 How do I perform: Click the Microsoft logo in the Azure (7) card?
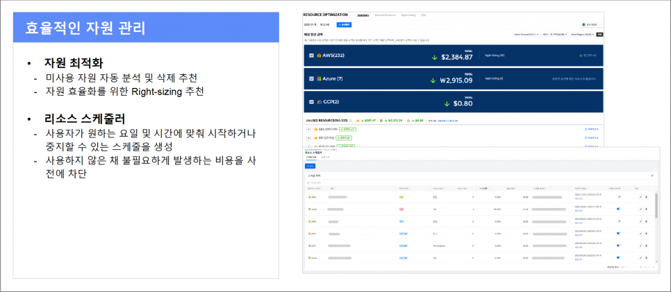coord(319,78)
